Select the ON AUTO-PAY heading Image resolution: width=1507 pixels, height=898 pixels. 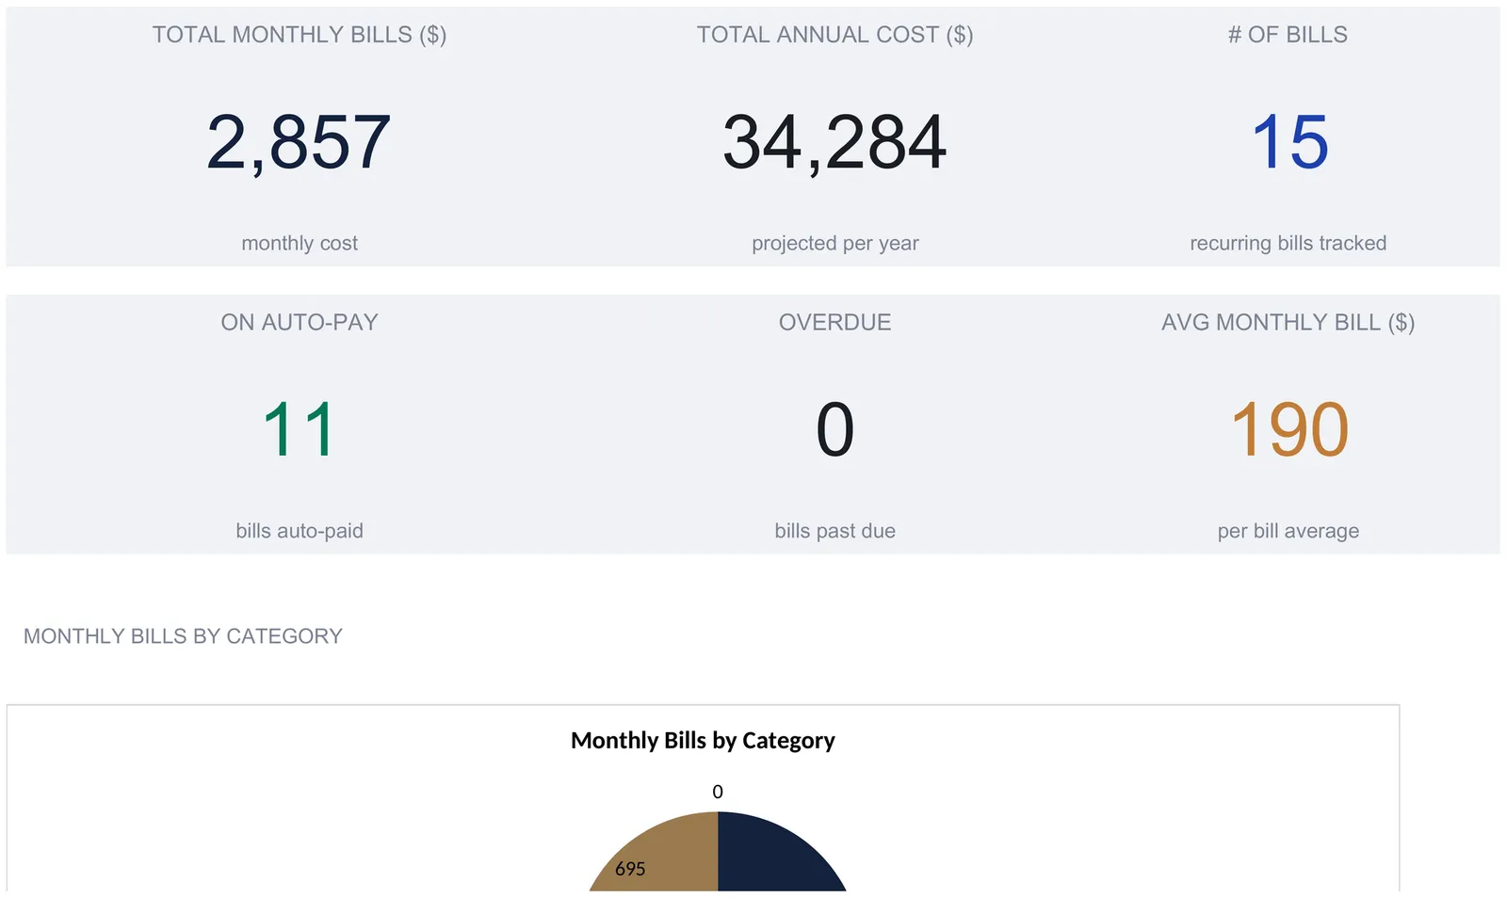point(300,322)
